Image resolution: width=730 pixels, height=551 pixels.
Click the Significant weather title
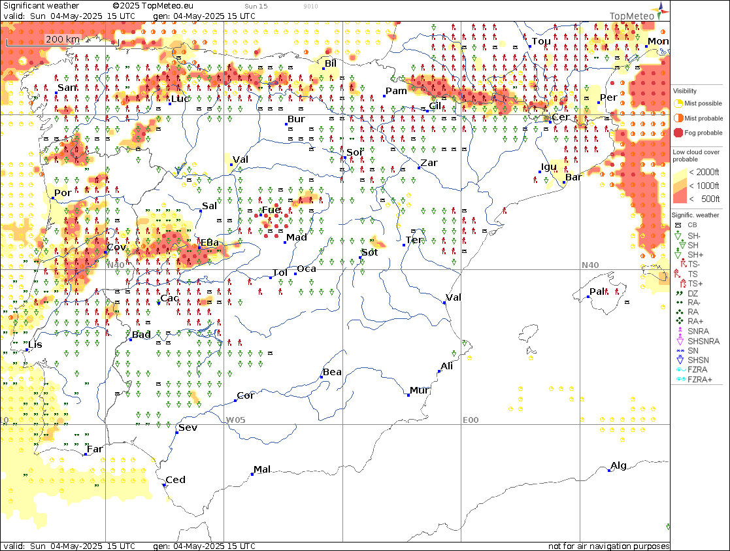point(41,6)
